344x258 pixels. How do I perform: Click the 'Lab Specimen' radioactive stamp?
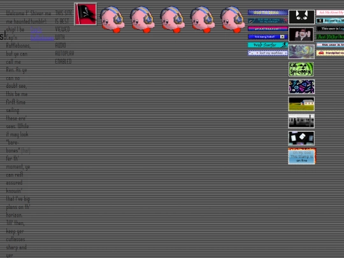tap(301, 69)
